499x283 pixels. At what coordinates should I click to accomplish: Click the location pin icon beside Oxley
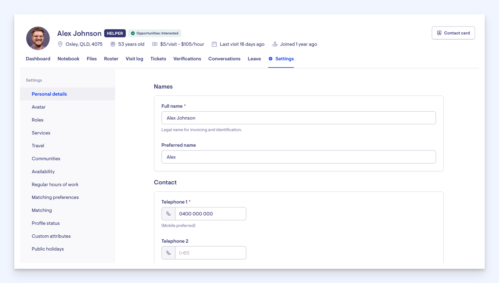[60, 44]
